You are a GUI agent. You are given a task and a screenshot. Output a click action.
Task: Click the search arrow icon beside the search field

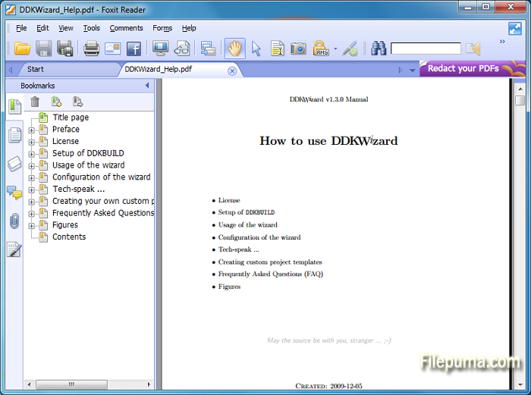[x=473, y=49]
